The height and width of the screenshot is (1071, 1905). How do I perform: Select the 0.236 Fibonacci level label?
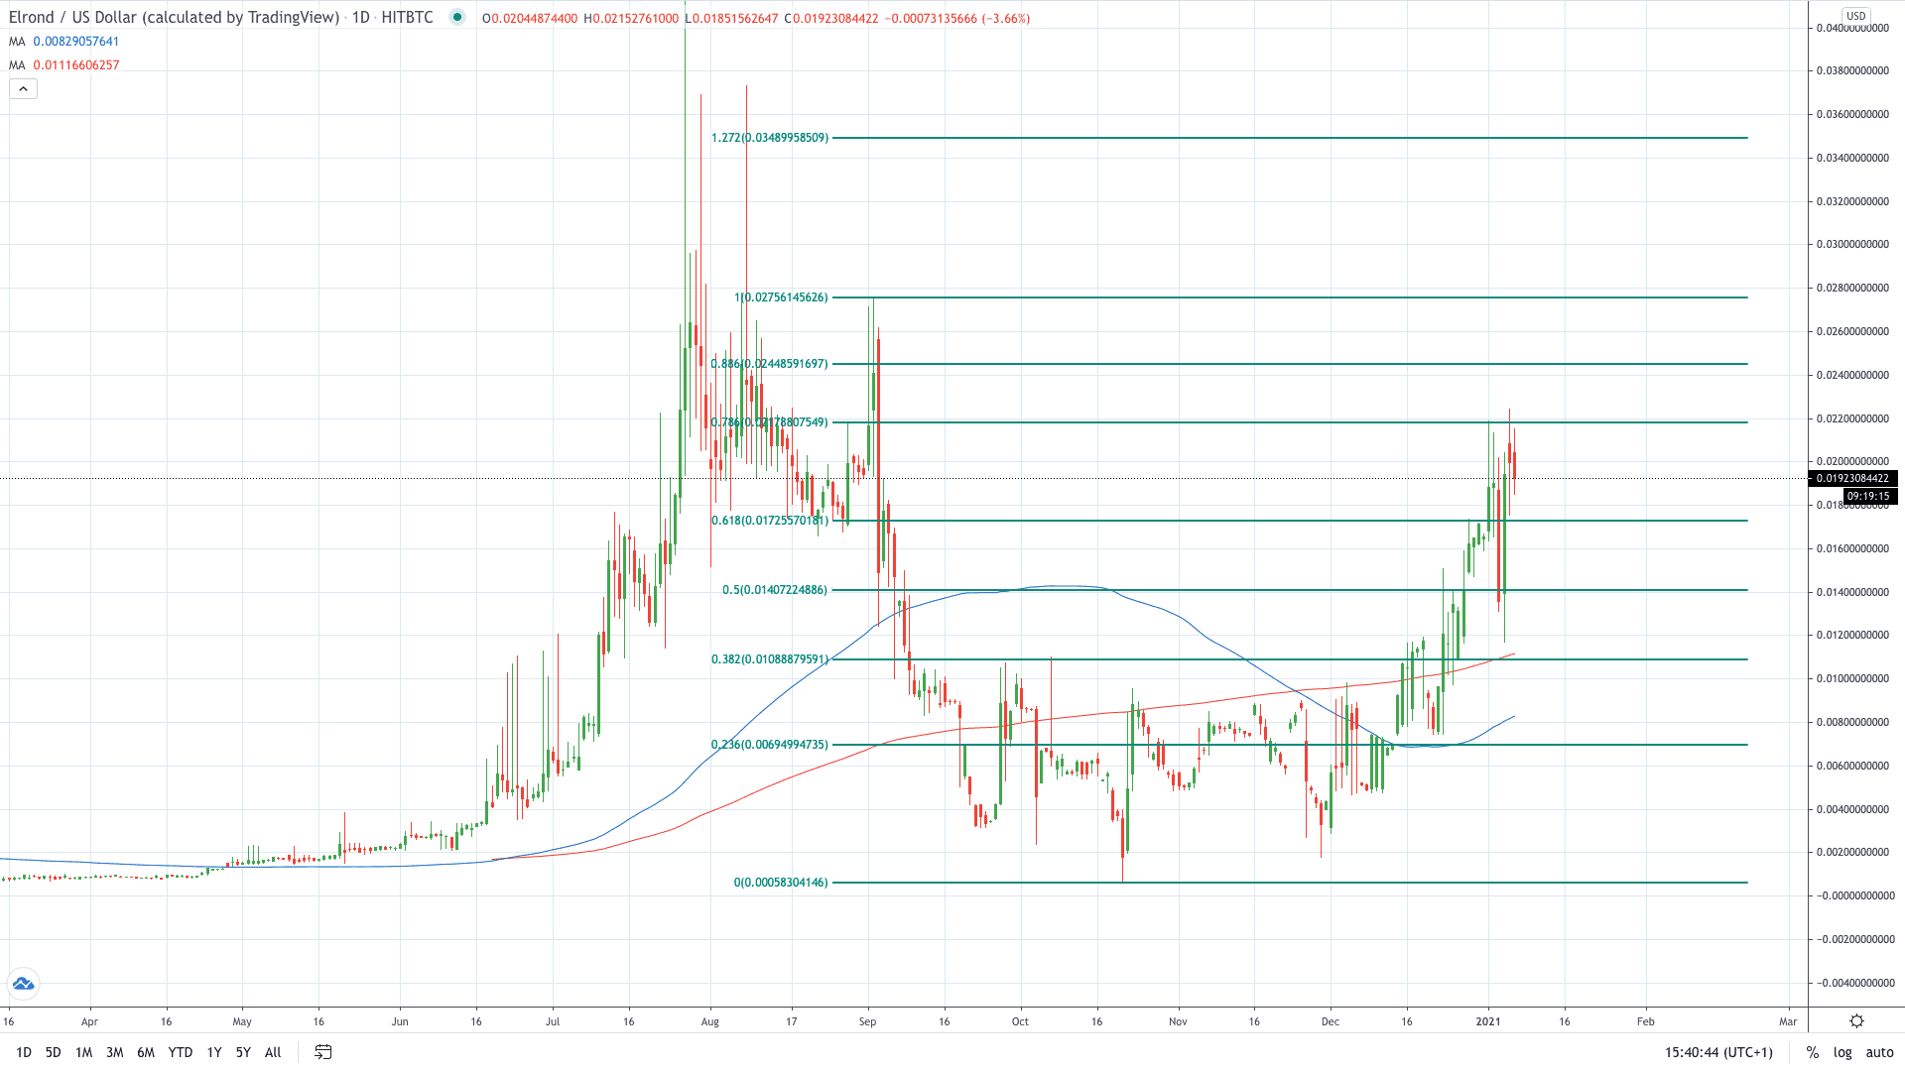[769, 745]
